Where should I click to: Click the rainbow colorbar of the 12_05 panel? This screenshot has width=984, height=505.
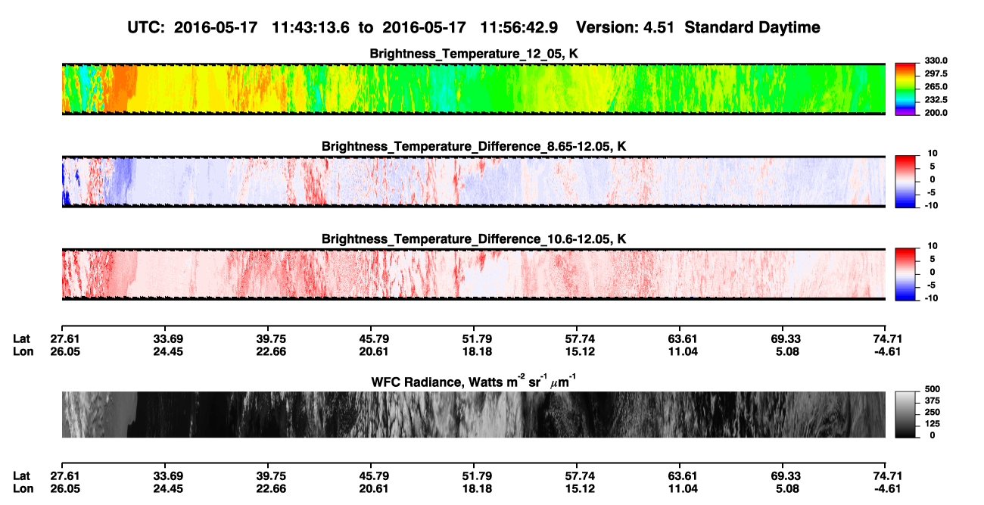[x=907, y=89]
